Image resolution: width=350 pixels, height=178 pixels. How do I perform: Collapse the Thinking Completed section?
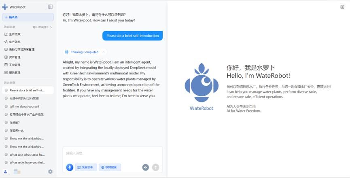tap(103, 52)
